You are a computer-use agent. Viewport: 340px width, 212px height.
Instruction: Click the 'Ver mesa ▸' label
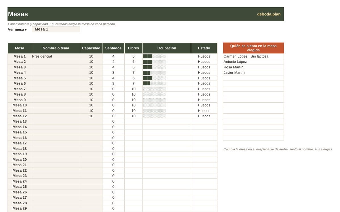click(x=18, y=29)
